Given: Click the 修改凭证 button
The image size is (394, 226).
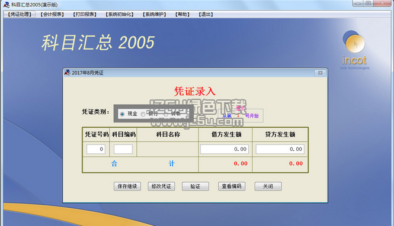Looking at the screenshot, I should pos(161,186).
